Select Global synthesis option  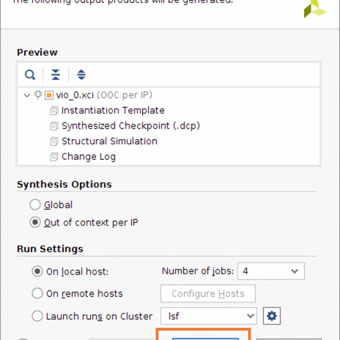pos(35,205)
